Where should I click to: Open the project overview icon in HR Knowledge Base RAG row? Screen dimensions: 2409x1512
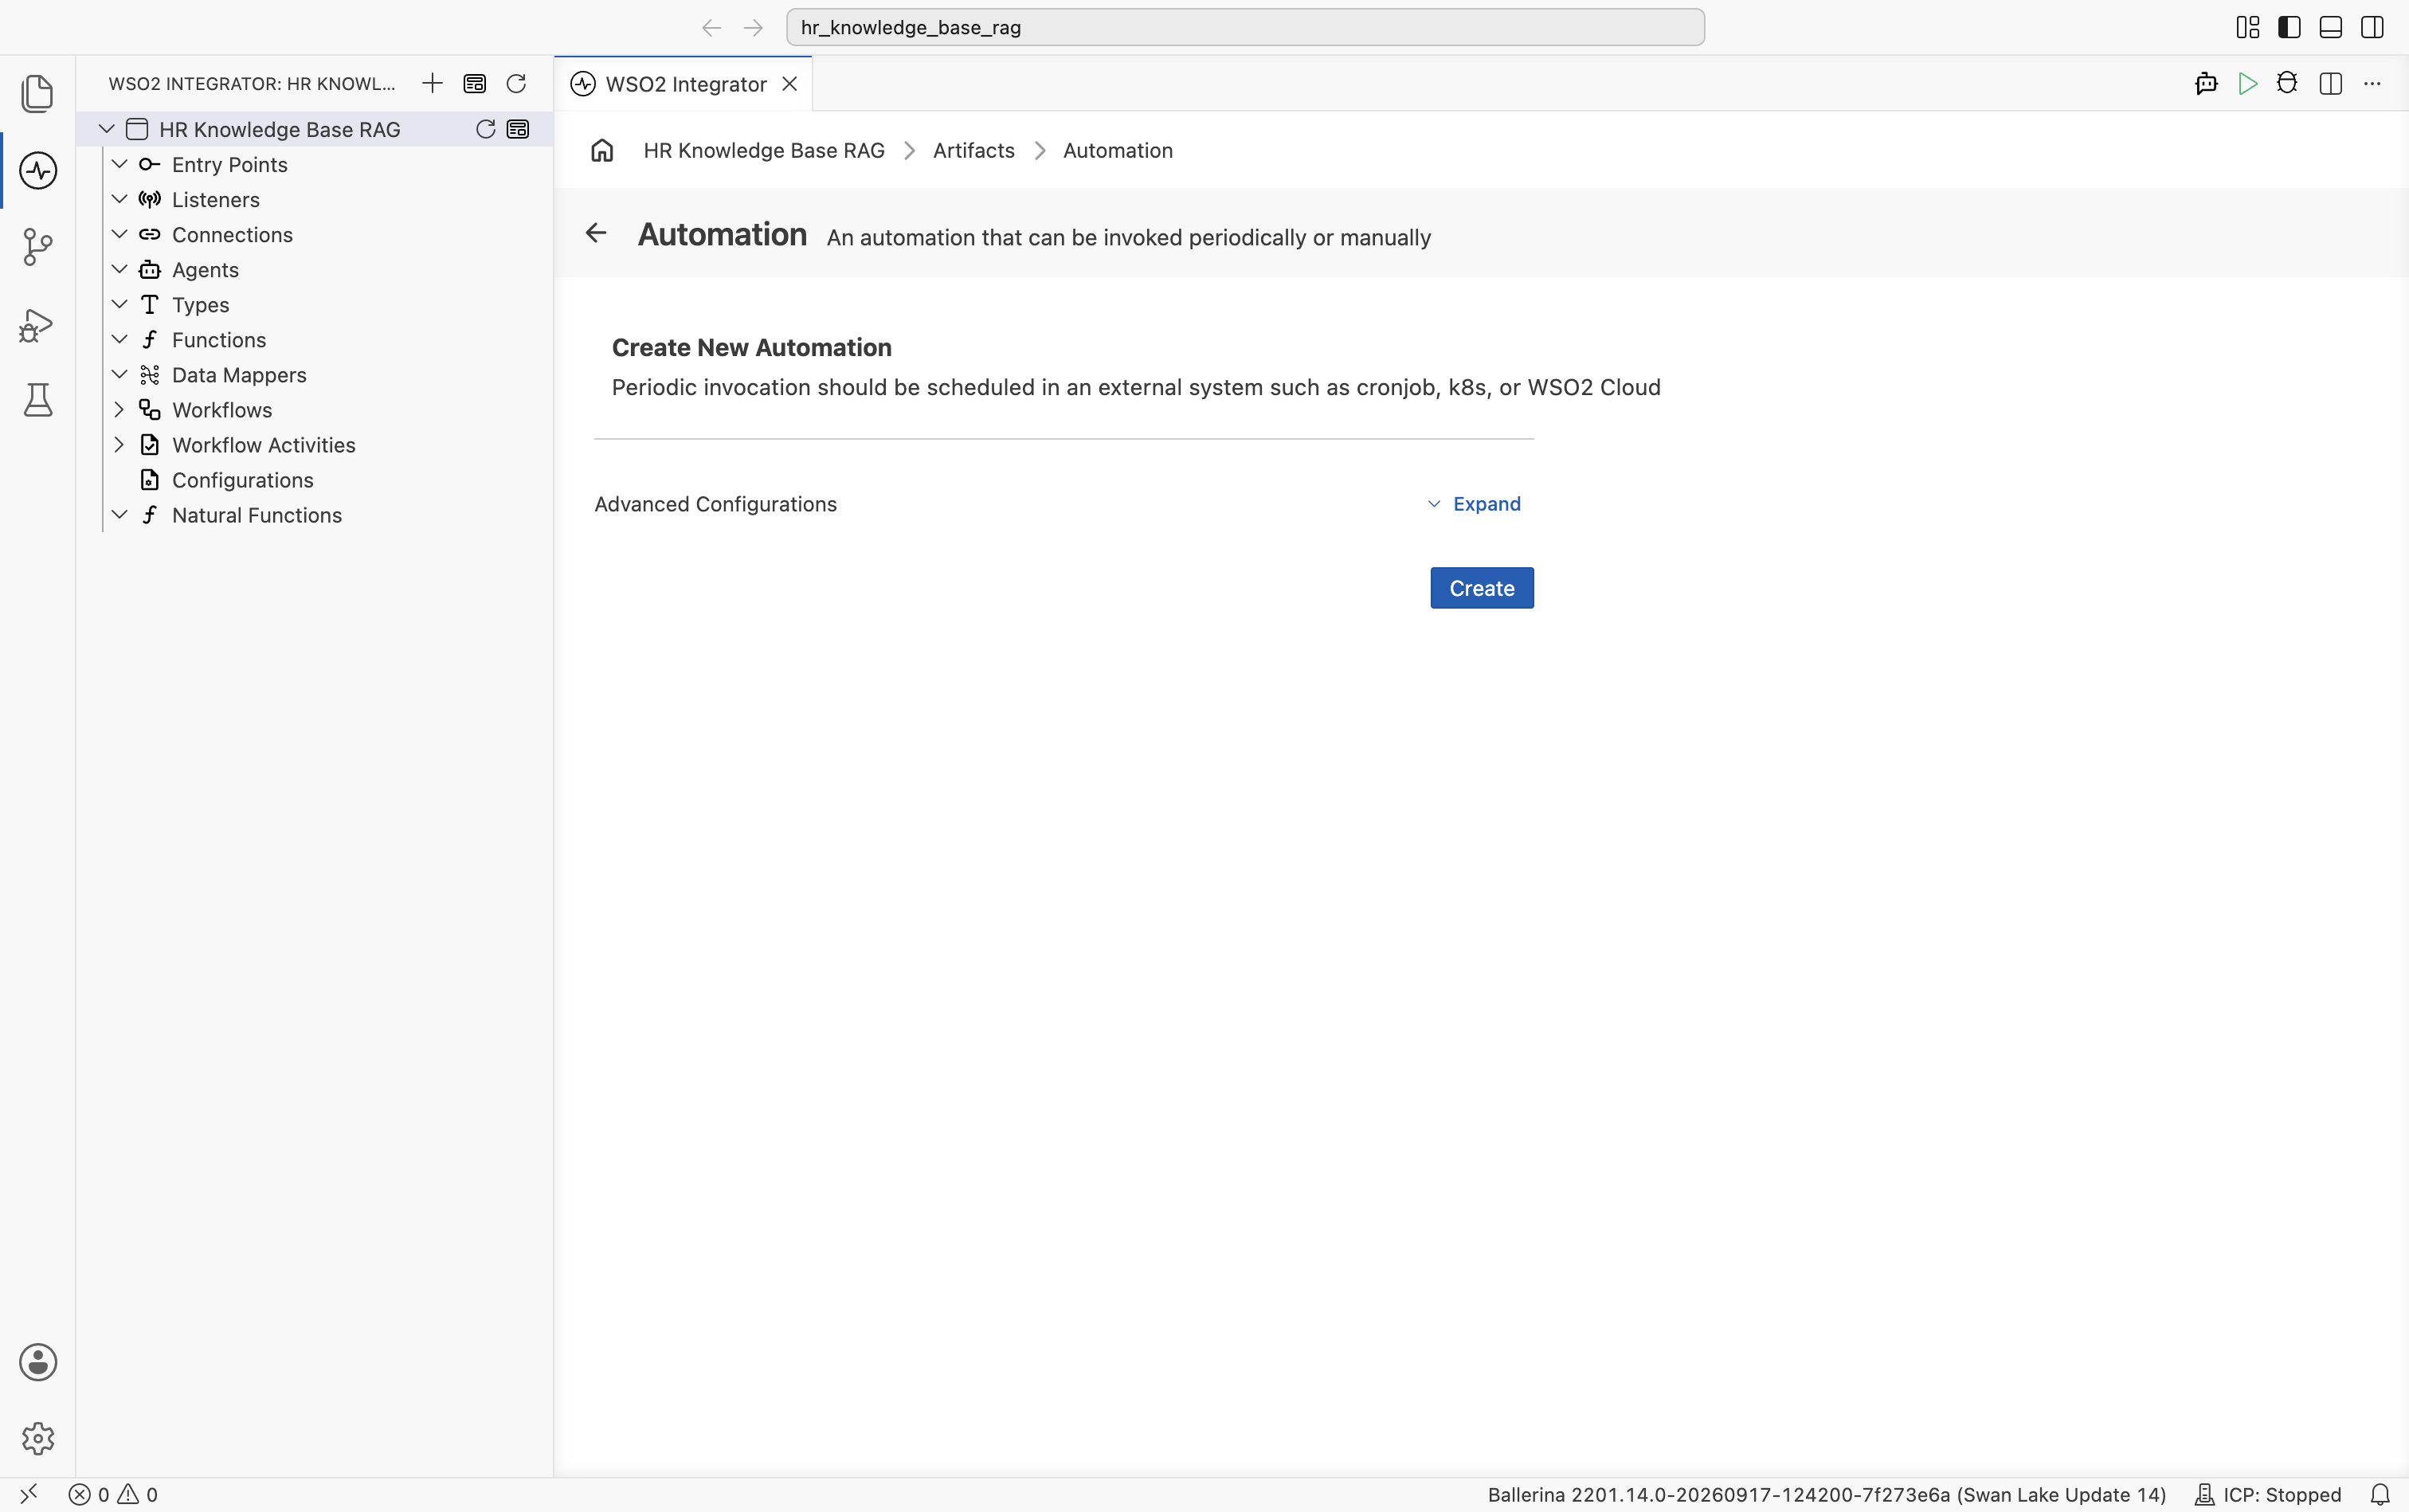[518, 129]
